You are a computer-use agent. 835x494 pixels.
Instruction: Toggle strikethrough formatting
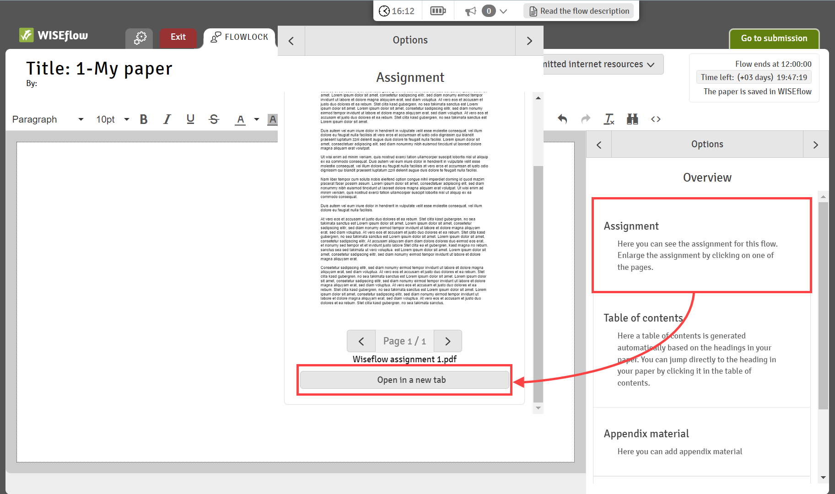click(x=214, y=119)
